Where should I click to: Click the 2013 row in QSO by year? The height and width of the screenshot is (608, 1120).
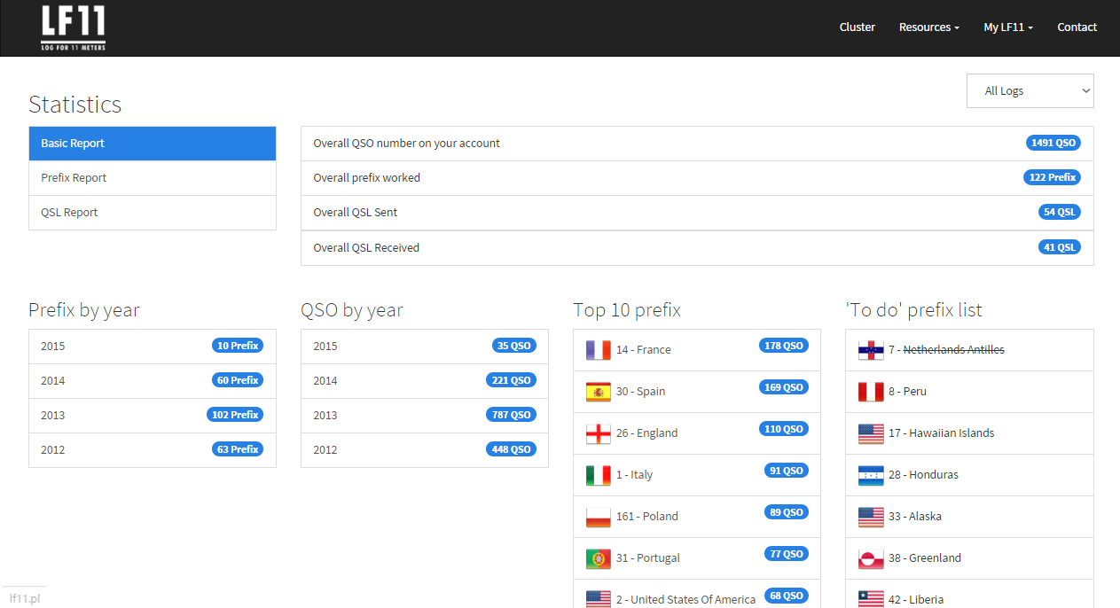pos(424,415)
